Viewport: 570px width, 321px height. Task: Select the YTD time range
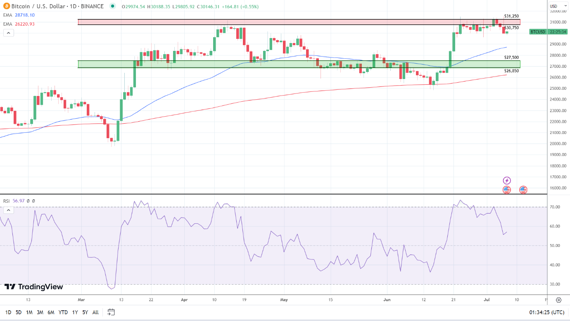click(x=63, y=312)
